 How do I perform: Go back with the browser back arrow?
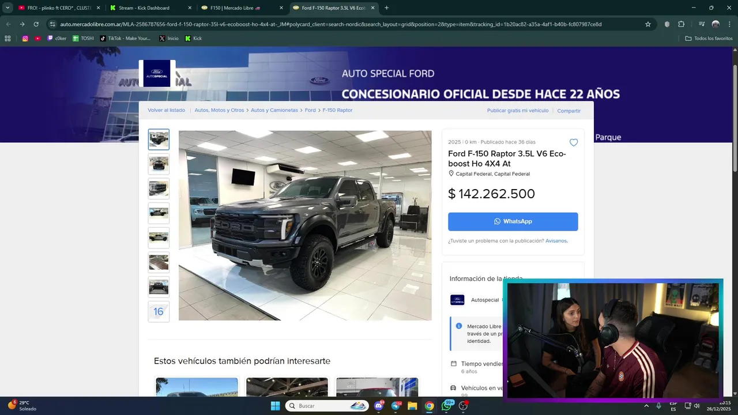[8, 24]
